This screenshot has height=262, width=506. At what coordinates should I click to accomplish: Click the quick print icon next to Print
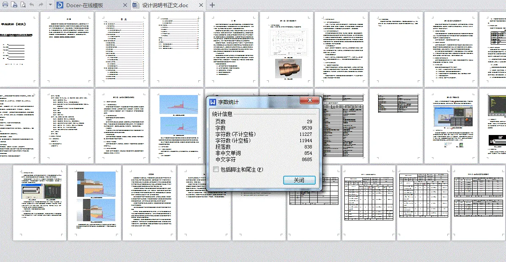point(14,5)
